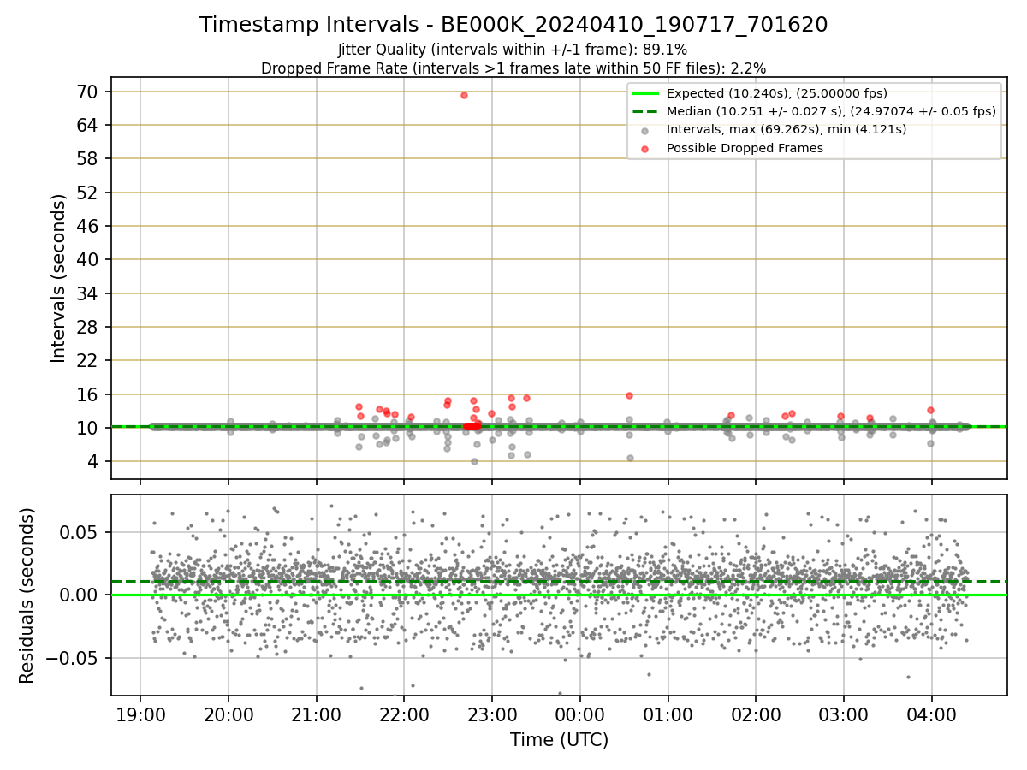Image resolution: width=1027 pixels, height=770 pixels.
Task: Click the 22:00 x-axis tick label
Action: 404,715
